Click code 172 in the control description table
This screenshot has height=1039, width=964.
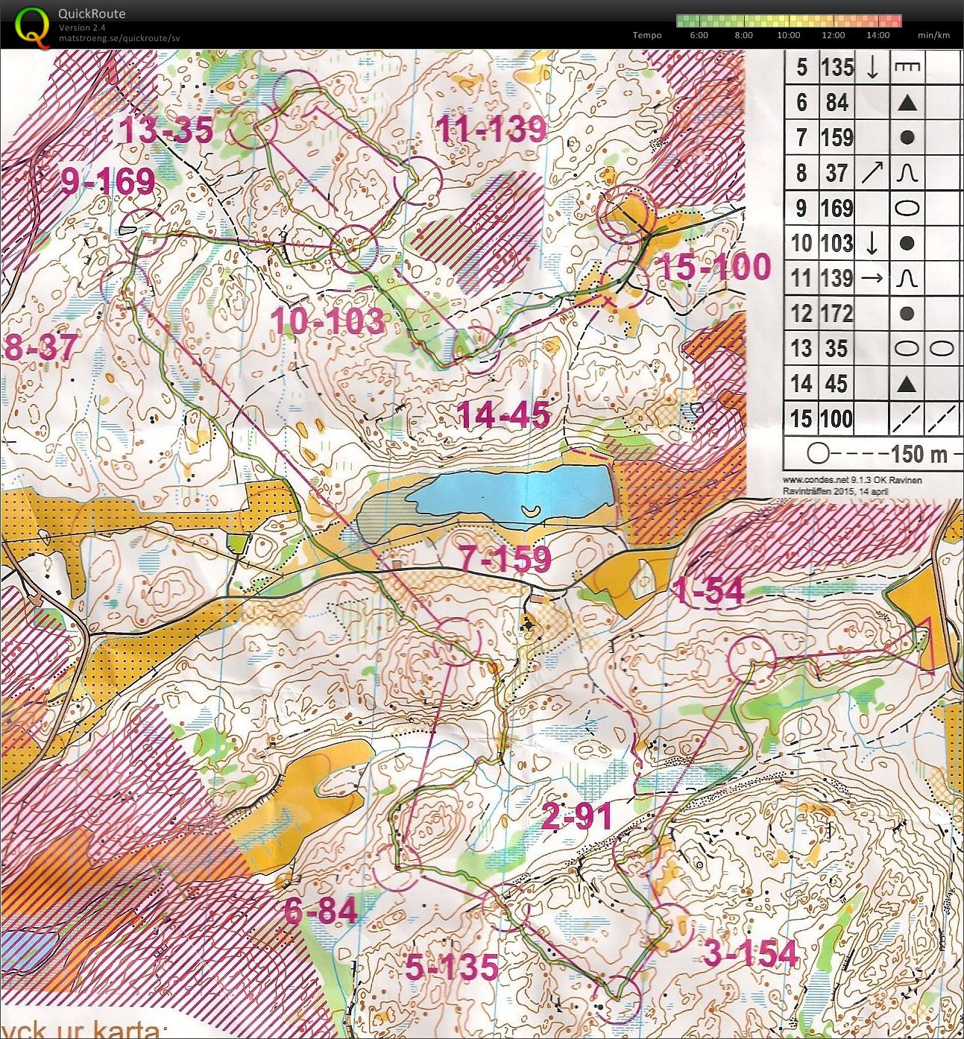tap(837, 313)
